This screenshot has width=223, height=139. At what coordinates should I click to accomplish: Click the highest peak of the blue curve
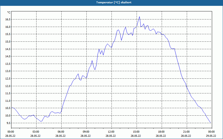tap(140, 17)
